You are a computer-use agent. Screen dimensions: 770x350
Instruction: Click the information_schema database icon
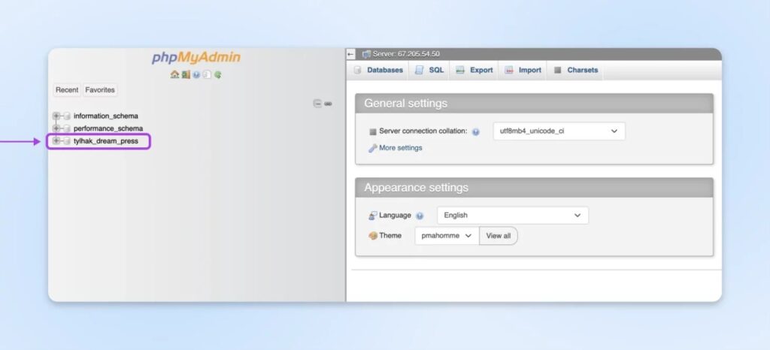tap(67, 116)
